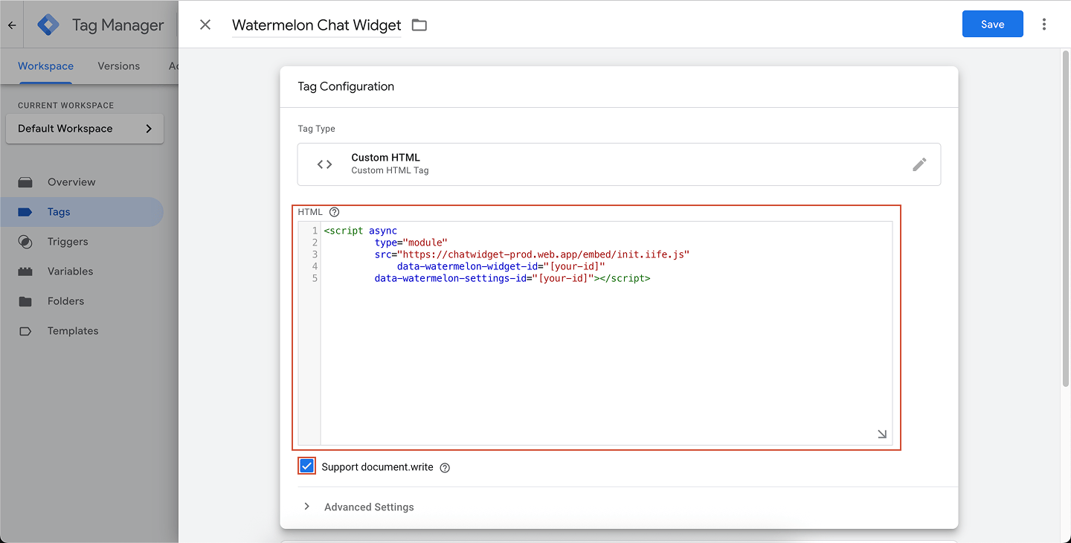The height and width of the screenshot is (543, 1071).
Task: Click help icon next to Support document.write
Action: (x=445, y=468)
